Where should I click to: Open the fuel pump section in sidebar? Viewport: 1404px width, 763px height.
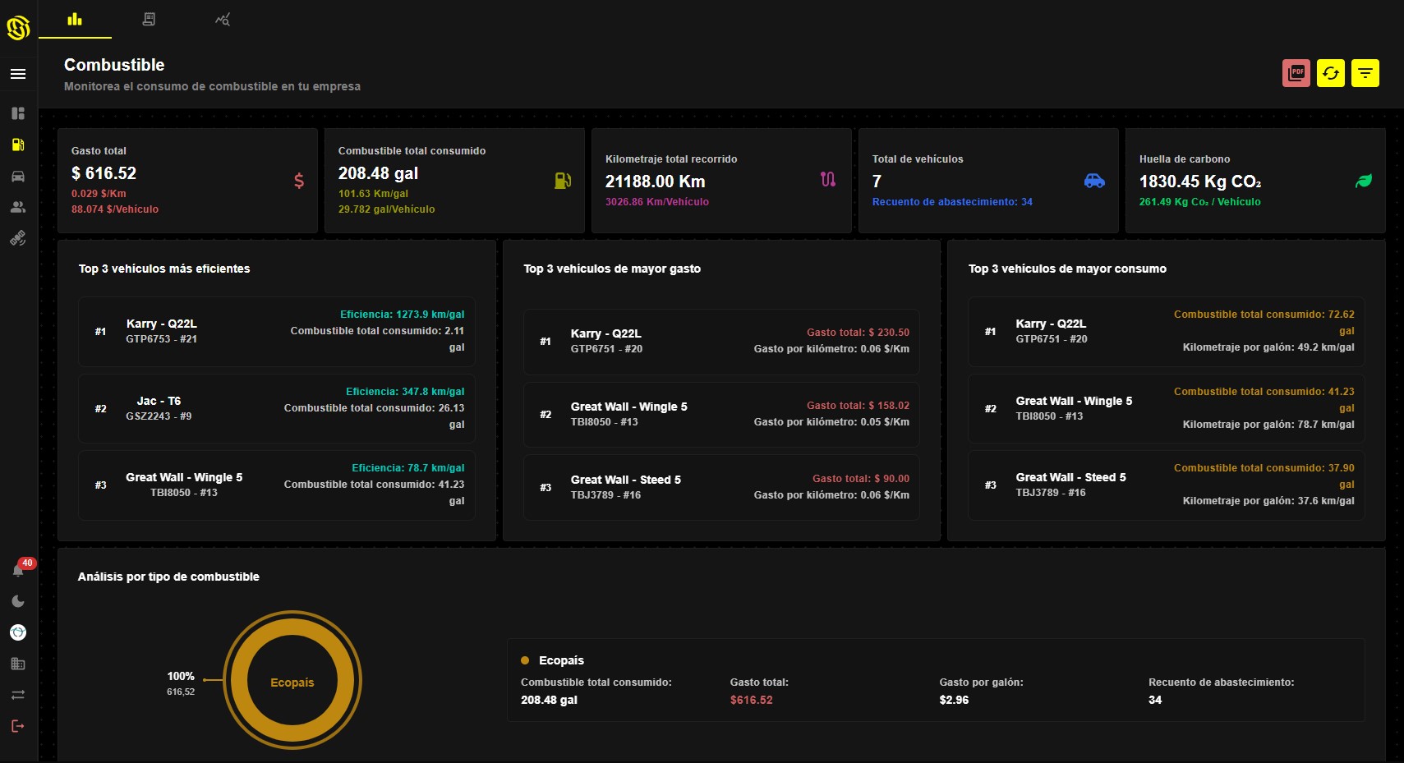pos(17,145)
